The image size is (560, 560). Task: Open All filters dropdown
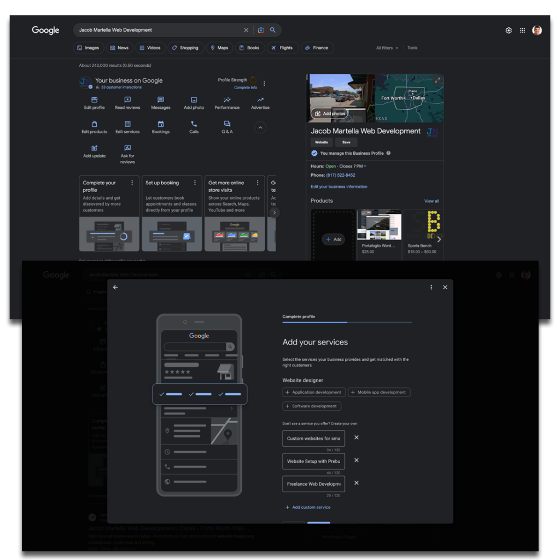[387, 48]
